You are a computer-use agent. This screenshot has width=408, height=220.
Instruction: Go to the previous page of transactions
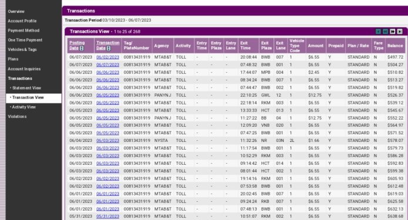385,32
